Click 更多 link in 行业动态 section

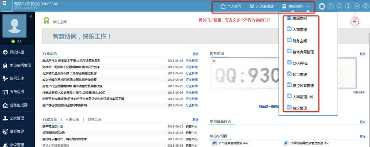click(x=196, y=54)
